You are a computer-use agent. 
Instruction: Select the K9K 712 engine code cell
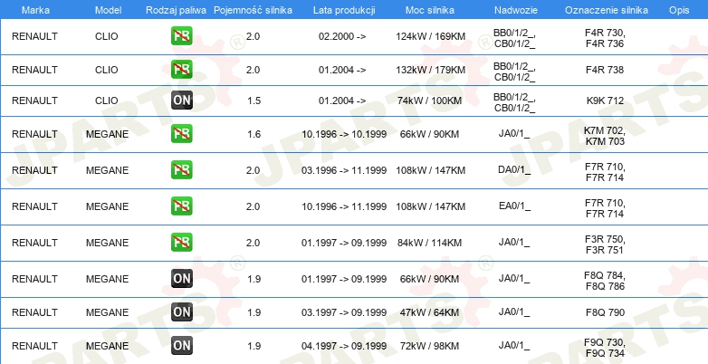604,101
